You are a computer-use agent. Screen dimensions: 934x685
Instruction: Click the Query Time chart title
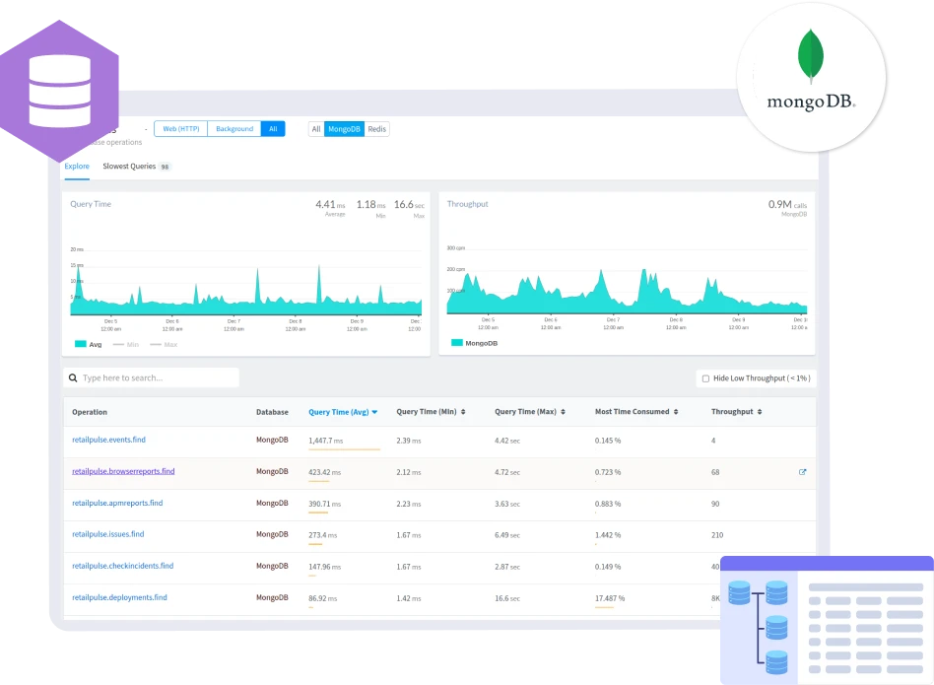(x=91, y=204)
